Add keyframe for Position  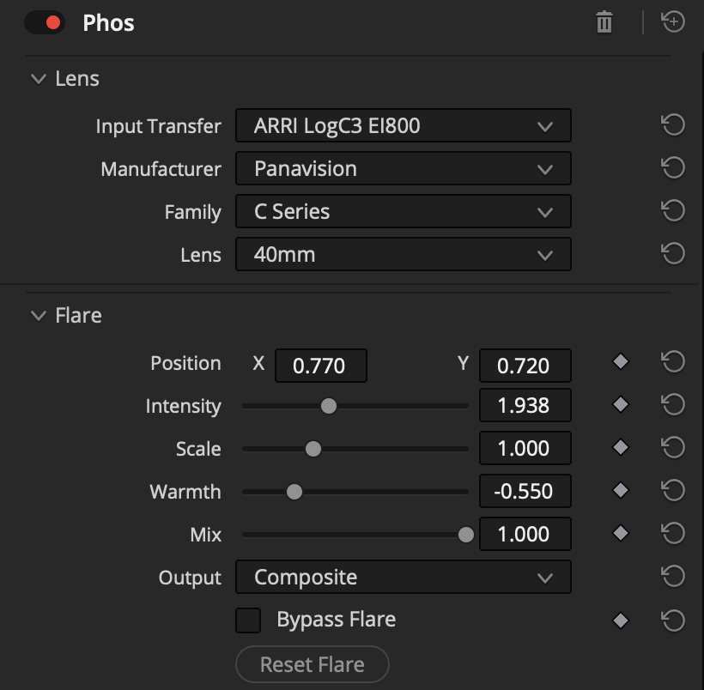[x=621, y=361]
